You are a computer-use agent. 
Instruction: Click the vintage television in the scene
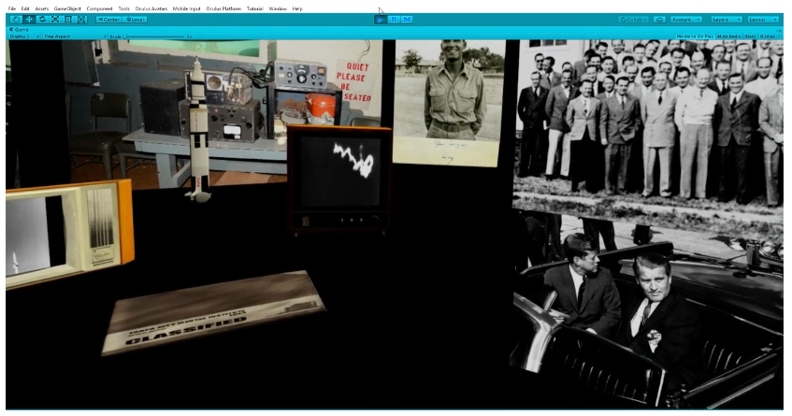point(338,179)
